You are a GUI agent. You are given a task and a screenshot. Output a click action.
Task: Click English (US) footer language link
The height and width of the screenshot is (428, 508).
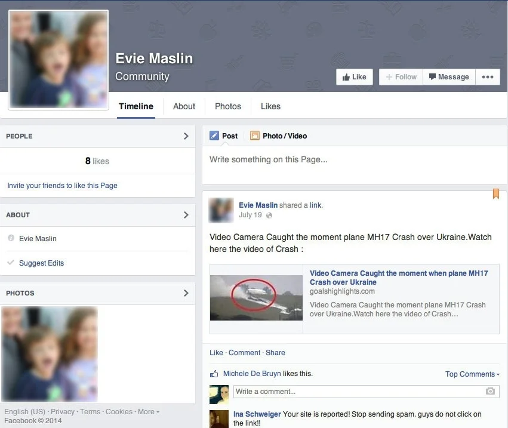click(24, 412)
